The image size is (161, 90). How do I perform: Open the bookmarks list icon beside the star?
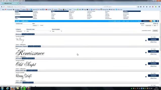141,7
